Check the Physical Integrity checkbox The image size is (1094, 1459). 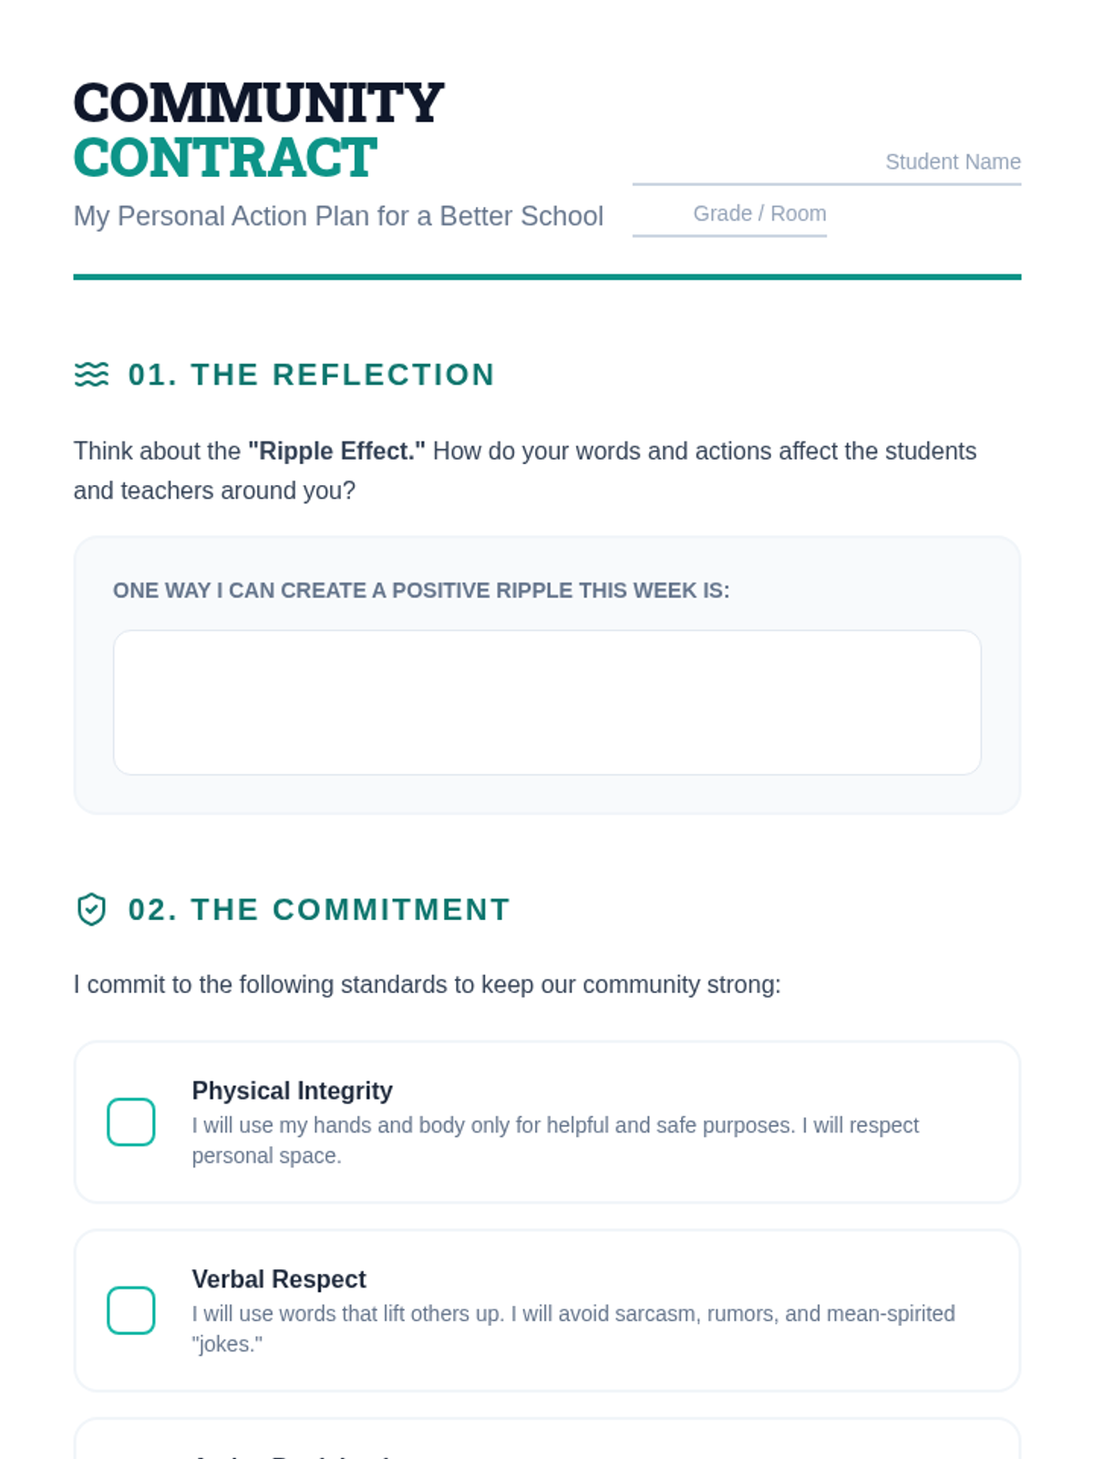click(131, 1122)
